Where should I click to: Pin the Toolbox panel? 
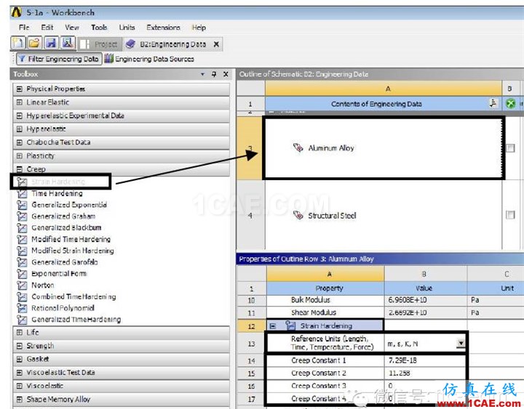pos(214,74)
